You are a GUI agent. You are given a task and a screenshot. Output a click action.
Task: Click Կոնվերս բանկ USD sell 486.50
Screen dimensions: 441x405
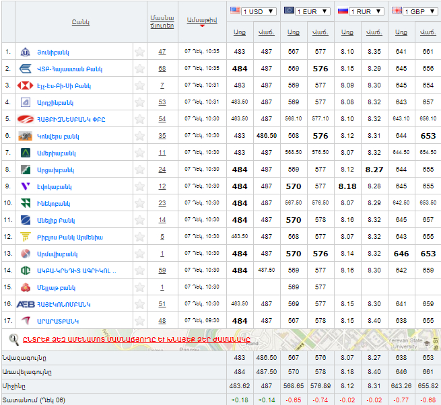267,136
